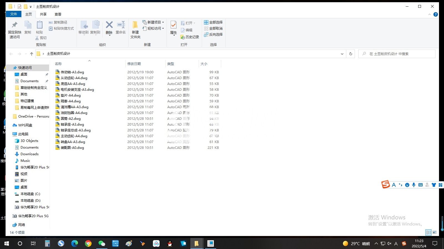
Task: Invert selection using 反向选择
Action: [213, 35]
